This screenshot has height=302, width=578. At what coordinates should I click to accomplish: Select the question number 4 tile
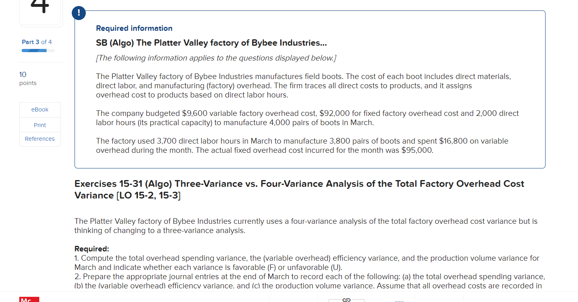tap(41, 8)
